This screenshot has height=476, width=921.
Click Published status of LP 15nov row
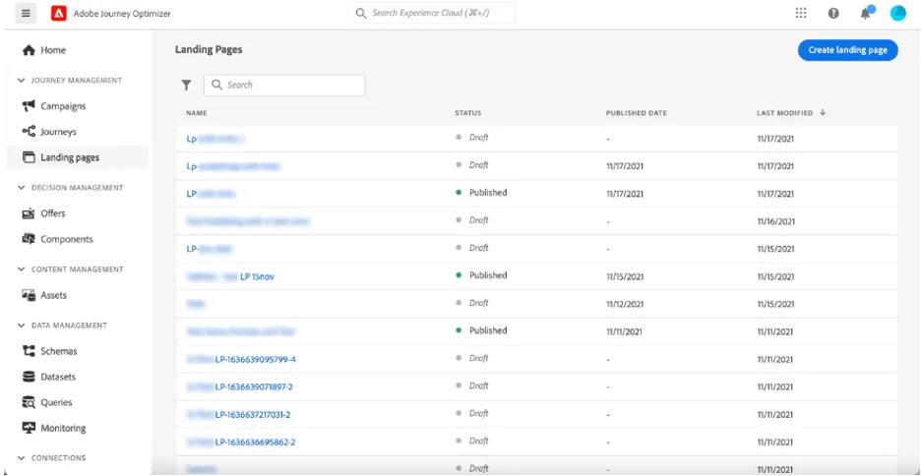pyautogui.click(x=488, y=275)
